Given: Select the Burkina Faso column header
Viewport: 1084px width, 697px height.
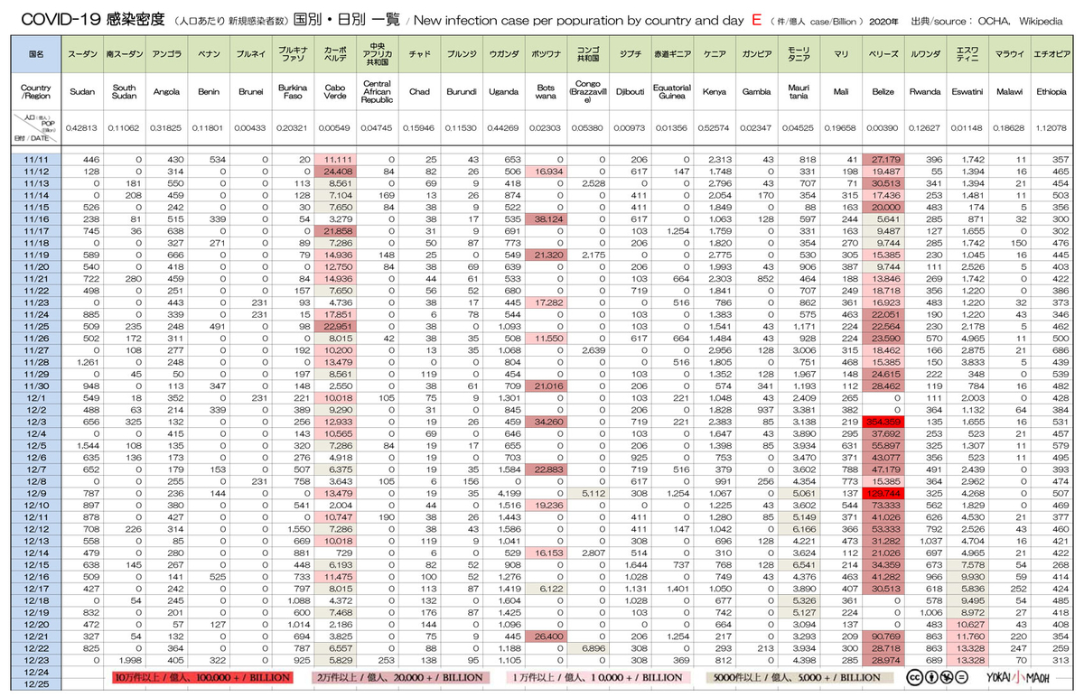Looking at the screenshot, I should [x=292, y=92].
